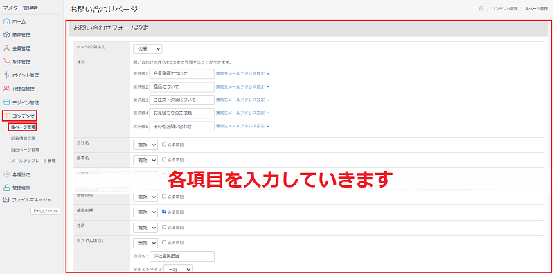Click the 選択肢2 field 商品について
The width and height of the screenshot is (554, 274).
pos(181,86)
